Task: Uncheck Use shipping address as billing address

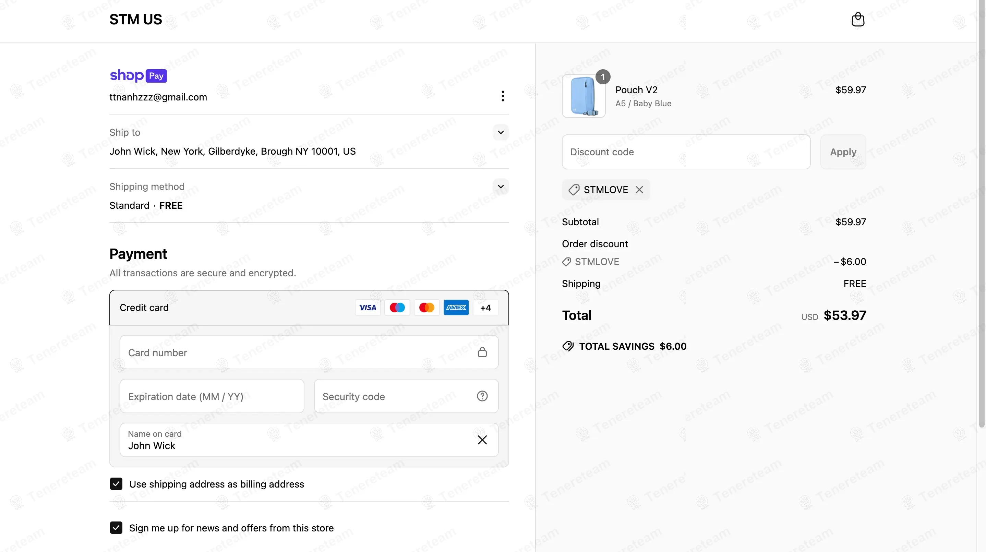Action: pyautogui.click(x=116, y=484)
